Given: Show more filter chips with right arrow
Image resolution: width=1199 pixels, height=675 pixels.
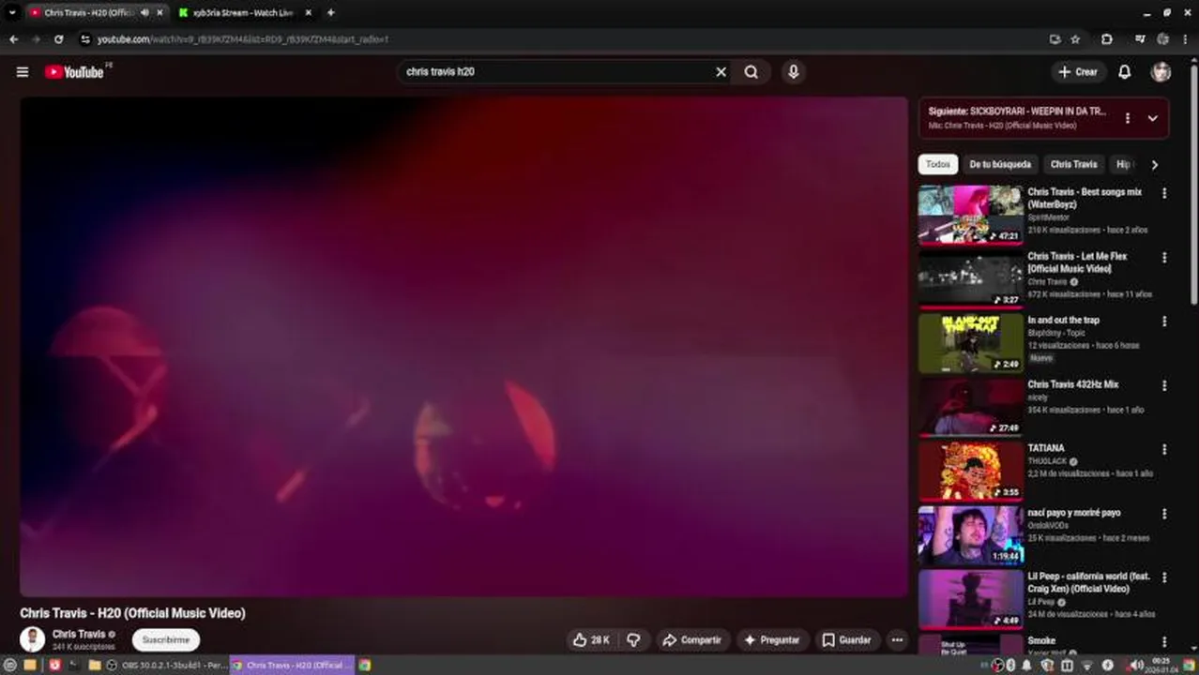Looking at the screenshot, I should click(x=1154, y=164).
